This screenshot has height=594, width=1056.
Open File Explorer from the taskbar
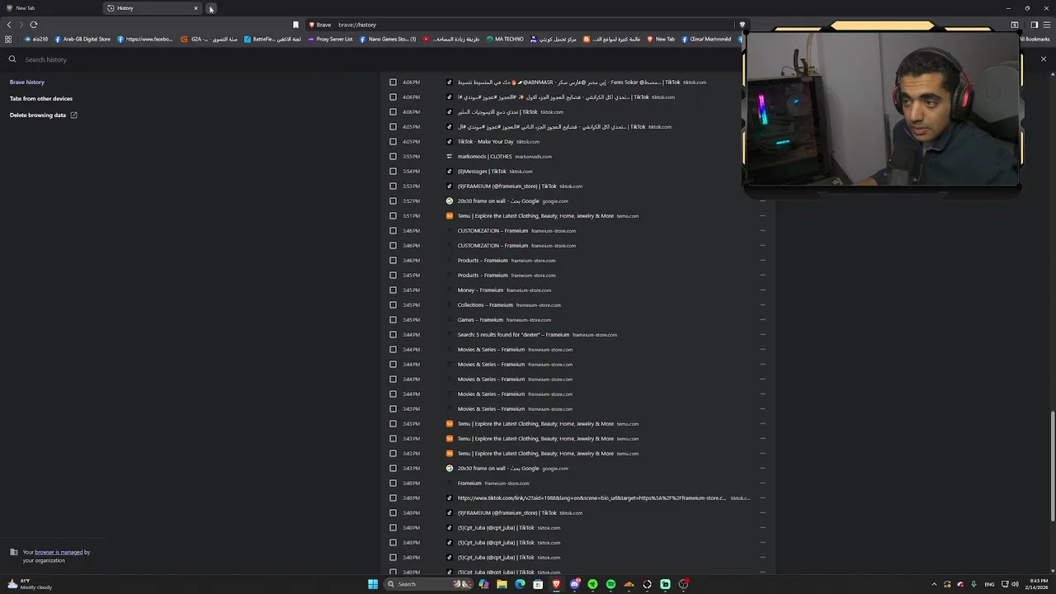502,584
